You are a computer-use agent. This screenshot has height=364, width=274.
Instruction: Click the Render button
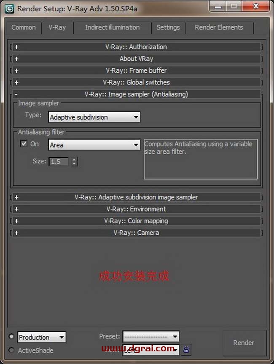click(244, 343)
